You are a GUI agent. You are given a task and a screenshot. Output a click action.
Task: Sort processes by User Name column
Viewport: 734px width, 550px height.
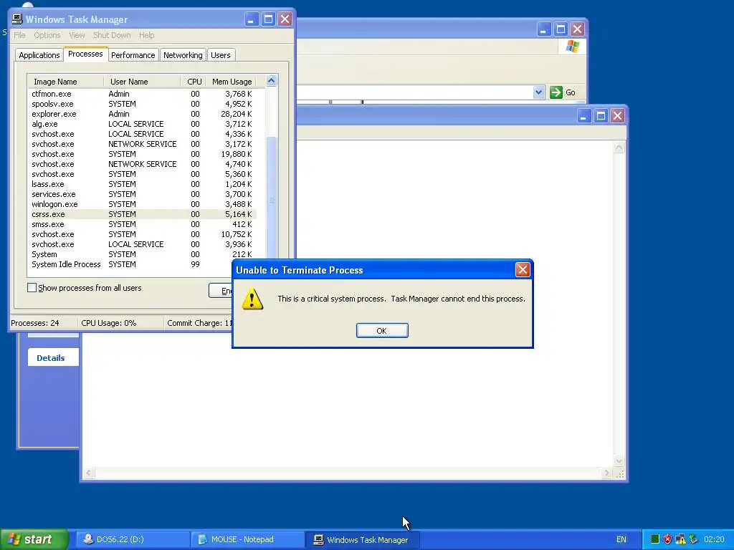pyautogui.click(x=142, y=82)
